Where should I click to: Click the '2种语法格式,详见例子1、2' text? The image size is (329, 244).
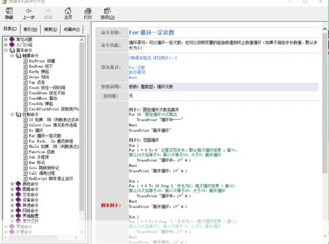(153, 58)
